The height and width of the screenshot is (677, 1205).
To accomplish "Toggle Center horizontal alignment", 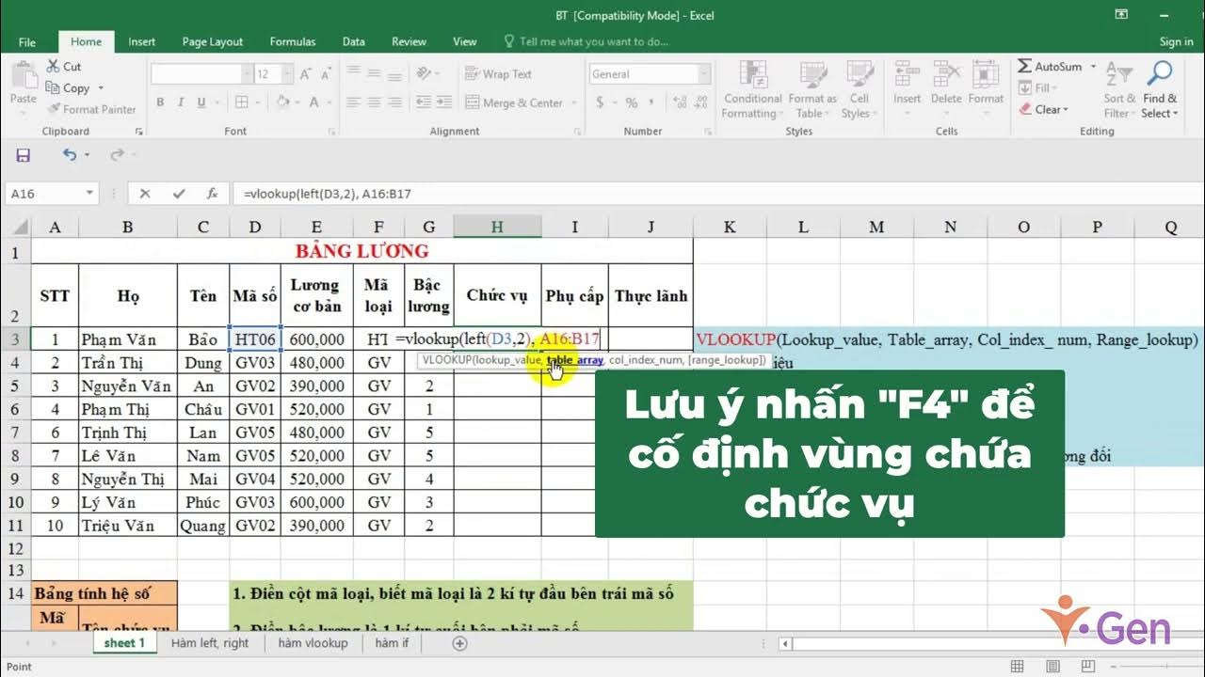I will (x=376, y=102).
